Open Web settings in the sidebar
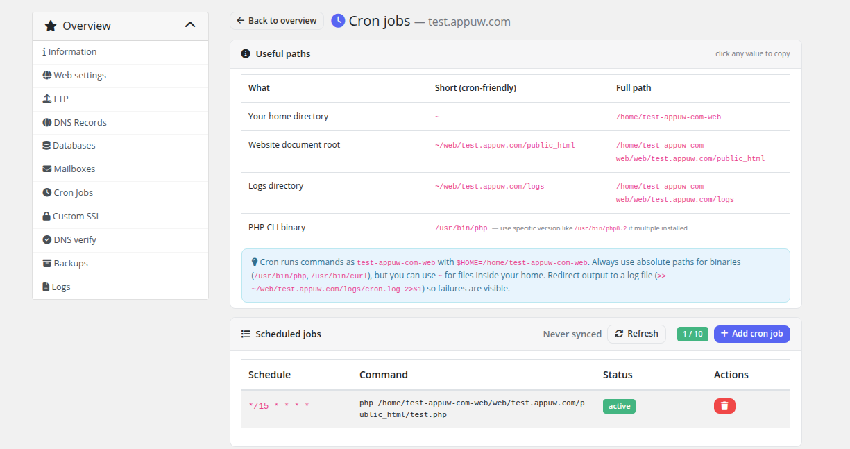The image size is (850, 449). point(120,76)
